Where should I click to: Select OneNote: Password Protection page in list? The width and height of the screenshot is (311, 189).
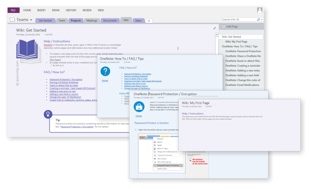pyautogui.click(x=243, y=51)
